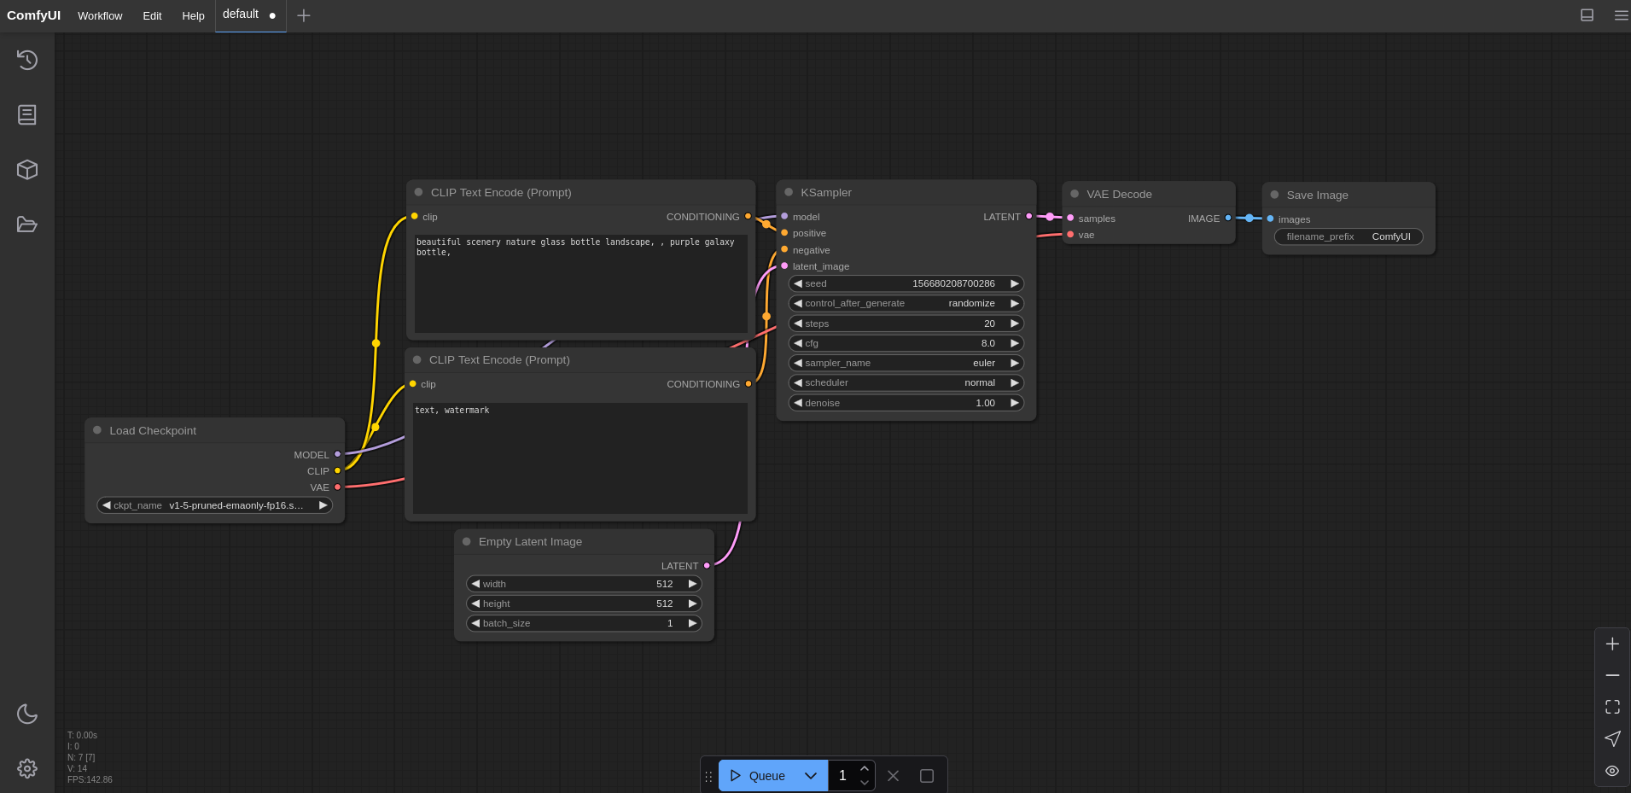This screenshot has width=1631, height=793.
Task: Select next checkpoint with ckpt_name right arrow
Action: coord(323,505)
